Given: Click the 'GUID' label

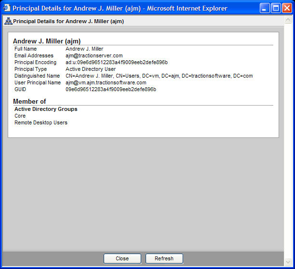Looking at the screenshot, I should coord(20,89).
